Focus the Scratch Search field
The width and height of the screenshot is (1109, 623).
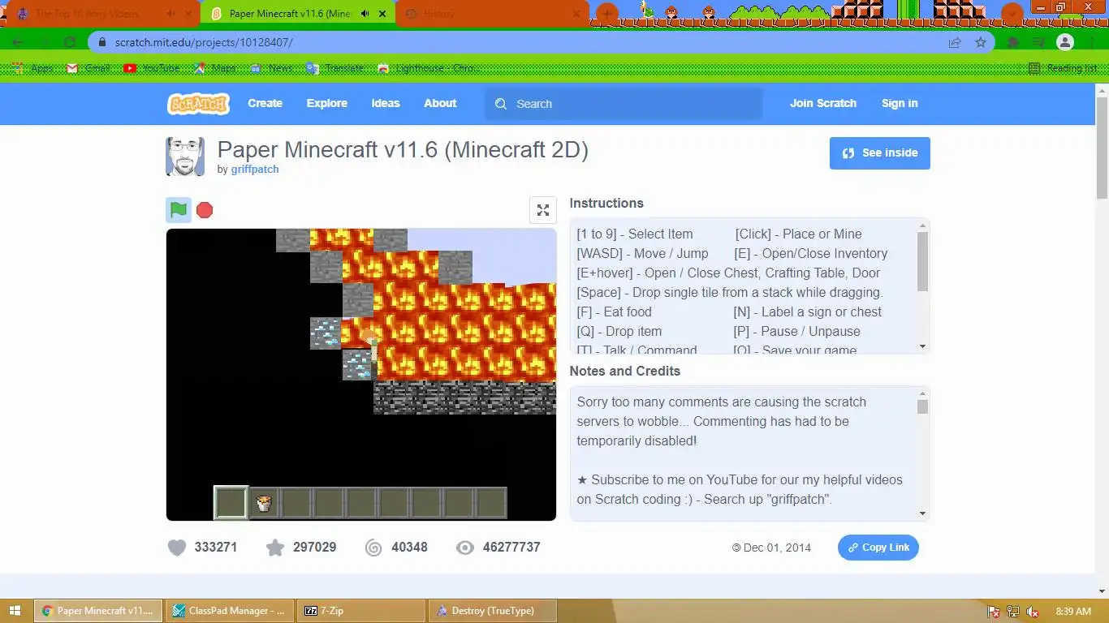point(624,104)
